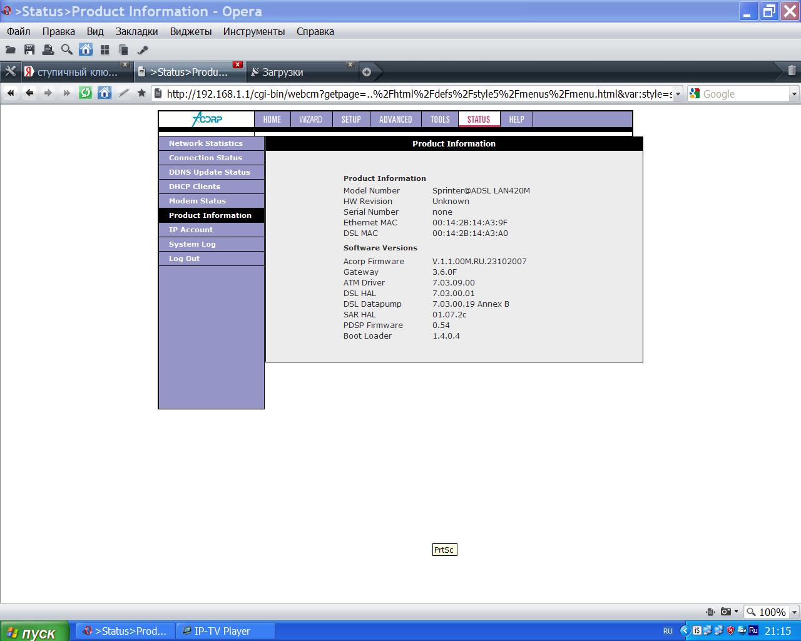This screenshot has width=801, height=641.
Task: Click the Save floppy disk icon
Action: [29, 50]
